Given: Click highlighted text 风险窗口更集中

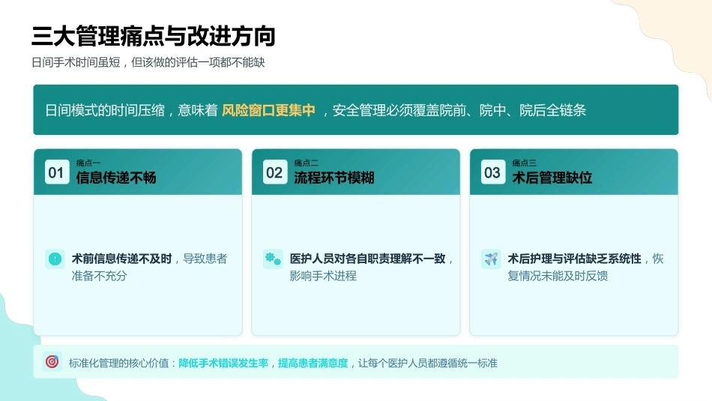Looking at the screenshot, I should (x=268, y=110).
